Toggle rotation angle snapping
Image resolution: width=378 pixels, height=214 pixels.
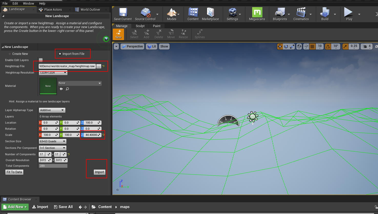tap(328, 46)
